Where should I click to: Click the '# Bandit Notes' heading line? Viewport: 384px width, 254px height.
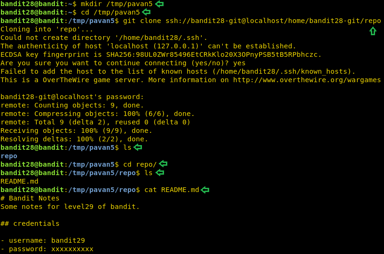pyautogui.click(x=30, y=198)
